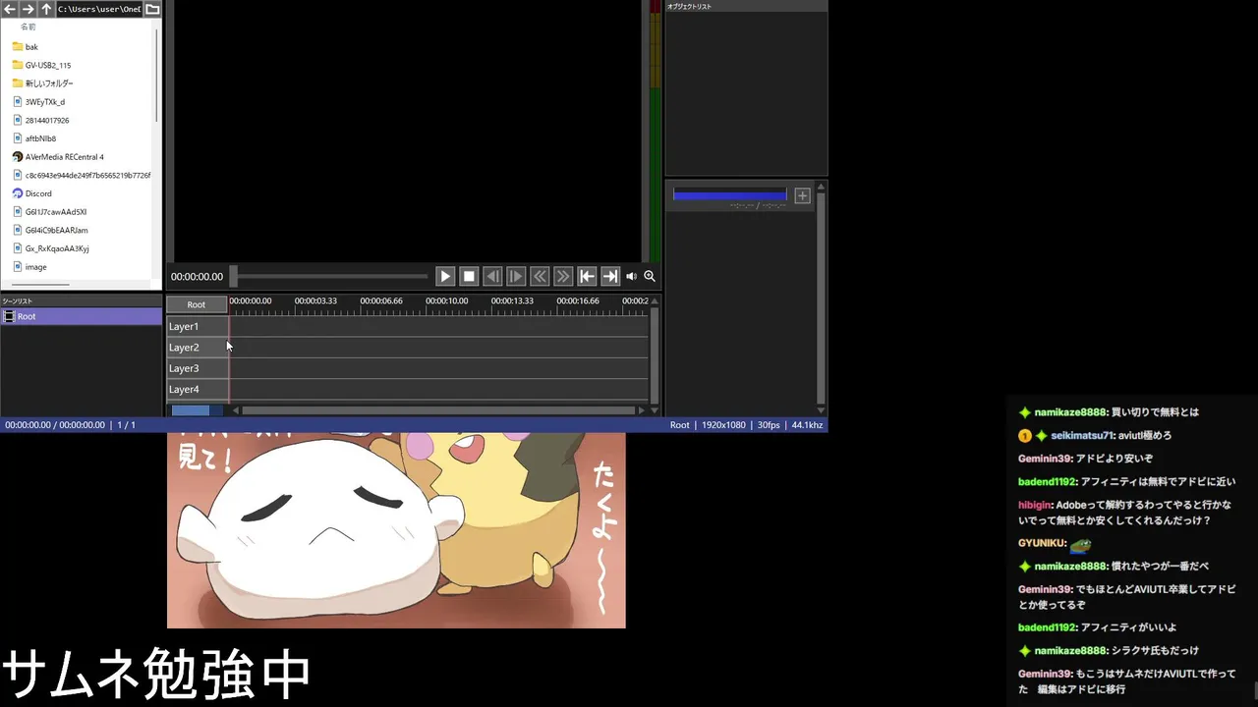Viewport: 1258px width, 707px height.
Task: Click the speaker volume icon
Action: click(631, 277)
